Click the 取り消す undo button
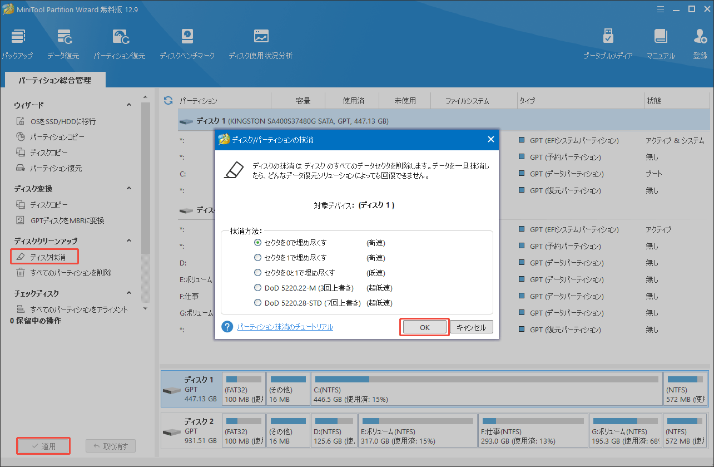 pyautogui.click(x=110, y=446)
